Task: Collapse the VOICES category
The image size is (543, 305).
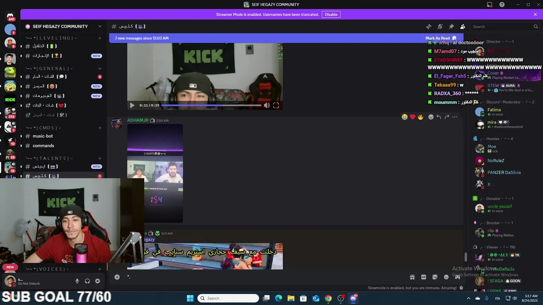Action: pos(48,269)
